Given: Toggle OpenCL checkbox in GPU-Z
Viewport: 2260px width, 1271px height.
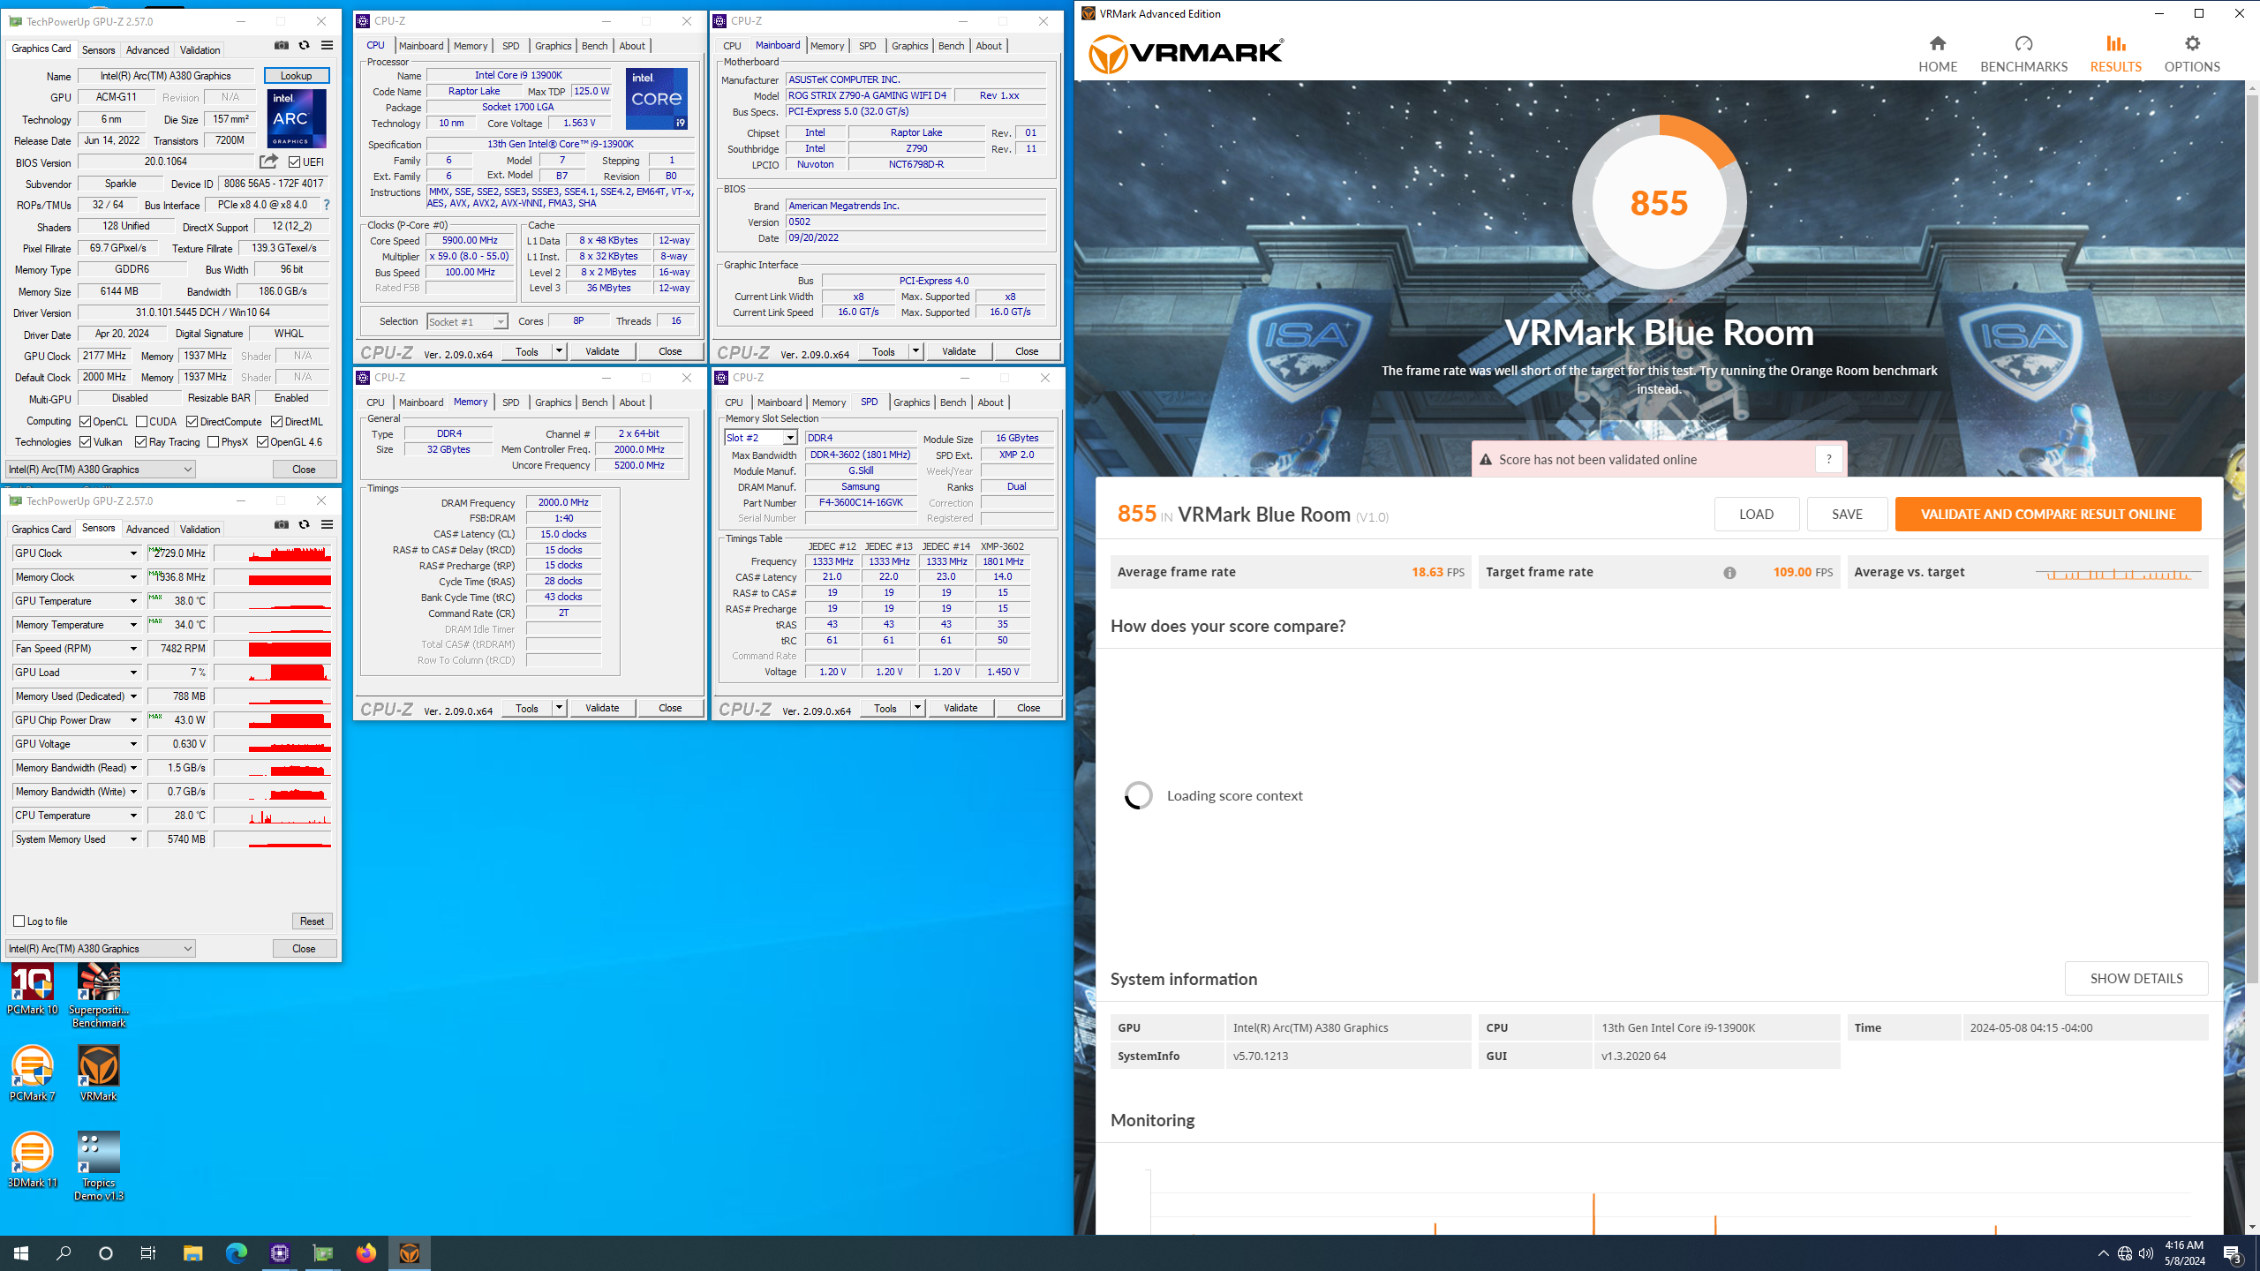Looking at the screenshot, I should pyautogui.click(x=86, y=422).
